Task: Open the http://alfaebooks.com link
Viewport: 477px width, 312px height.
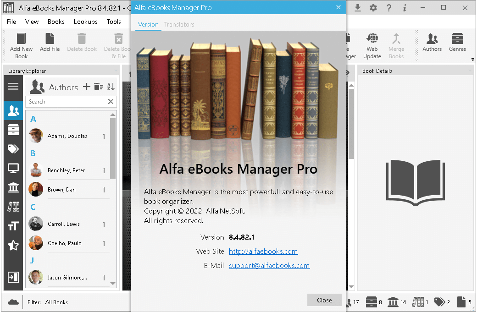Action: pyautogui.click(x=263, y=251)
